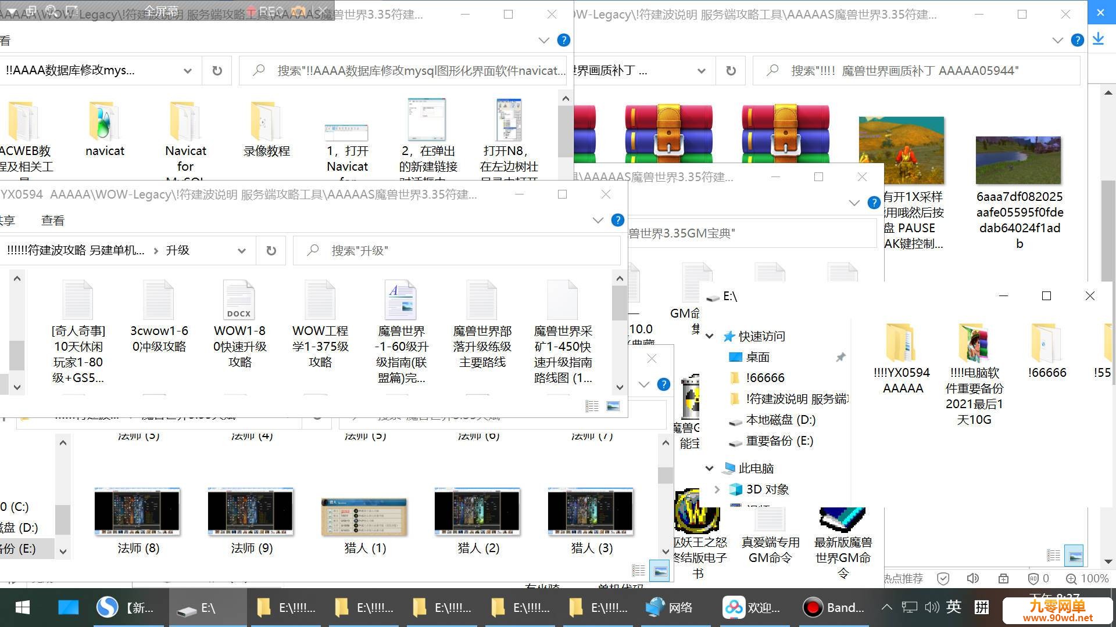
Task: Open the WOW1-80快速升级攻略 docx file
Action: pyautogui.click(x=239, y=300)
